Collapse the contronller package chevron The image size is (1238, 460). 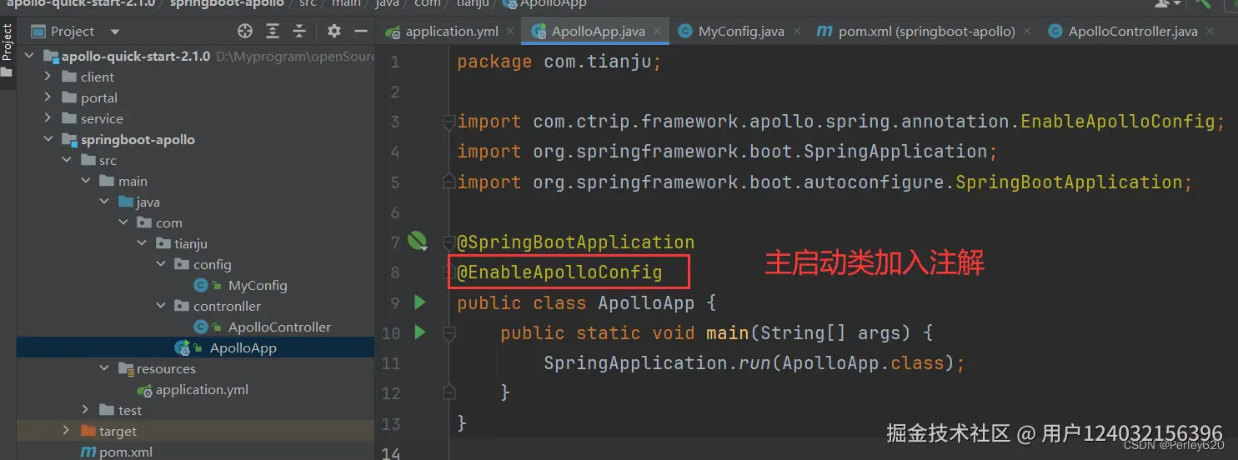(x=161, y=306)
